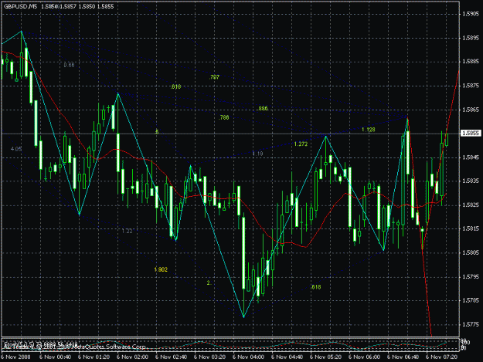Click the grey 0.88 ratio label
Image resolution: width=483 pixels, height=362 pixels.
(x=69, y=65)
